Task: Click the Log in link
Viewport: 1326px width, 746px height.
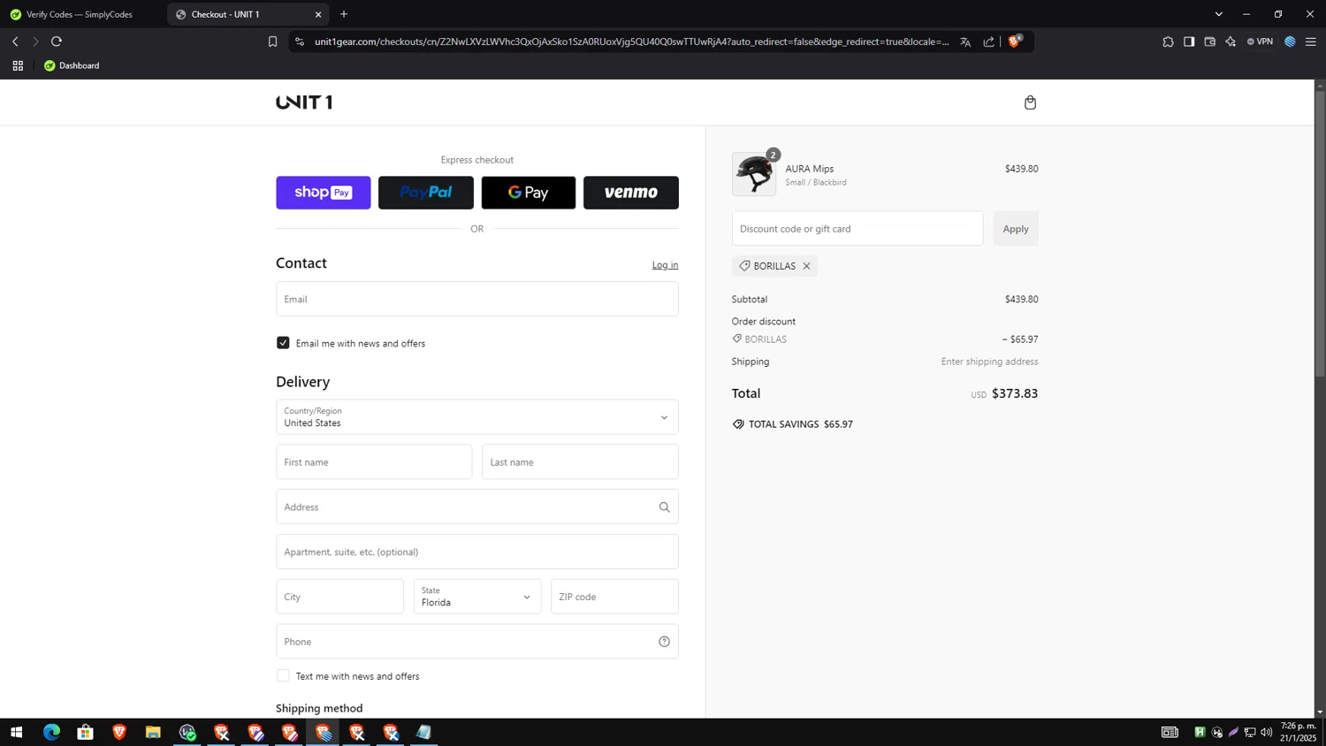Action: 665,265
